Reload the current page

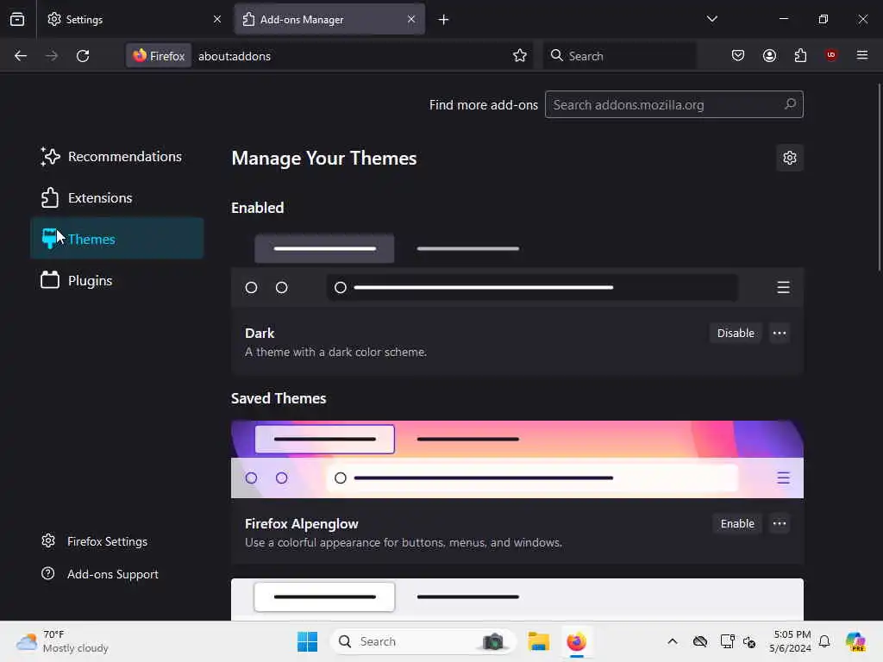point(83,56)
